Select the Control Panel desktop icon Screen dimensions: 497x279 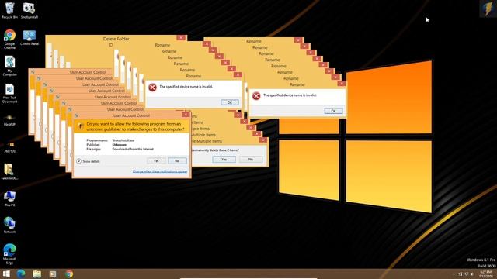click(30, 38)
